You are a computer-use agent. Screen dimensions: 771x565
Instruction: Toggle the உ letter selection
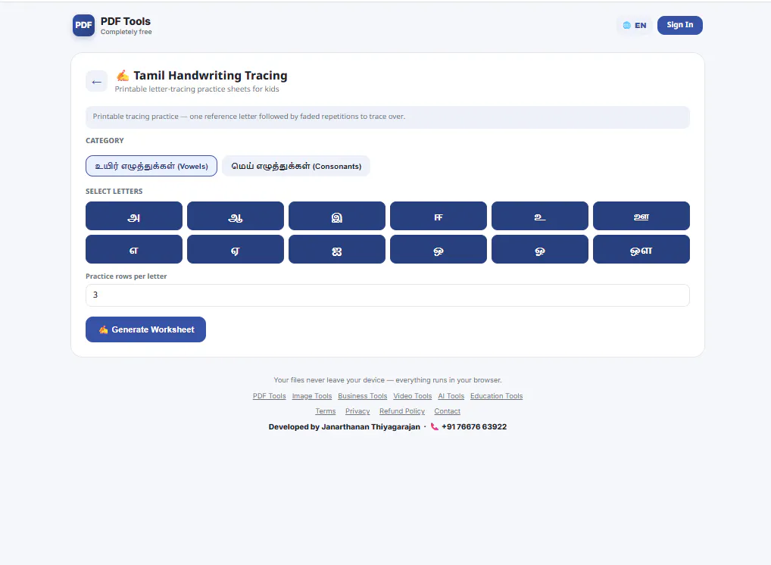coord(540,216)
